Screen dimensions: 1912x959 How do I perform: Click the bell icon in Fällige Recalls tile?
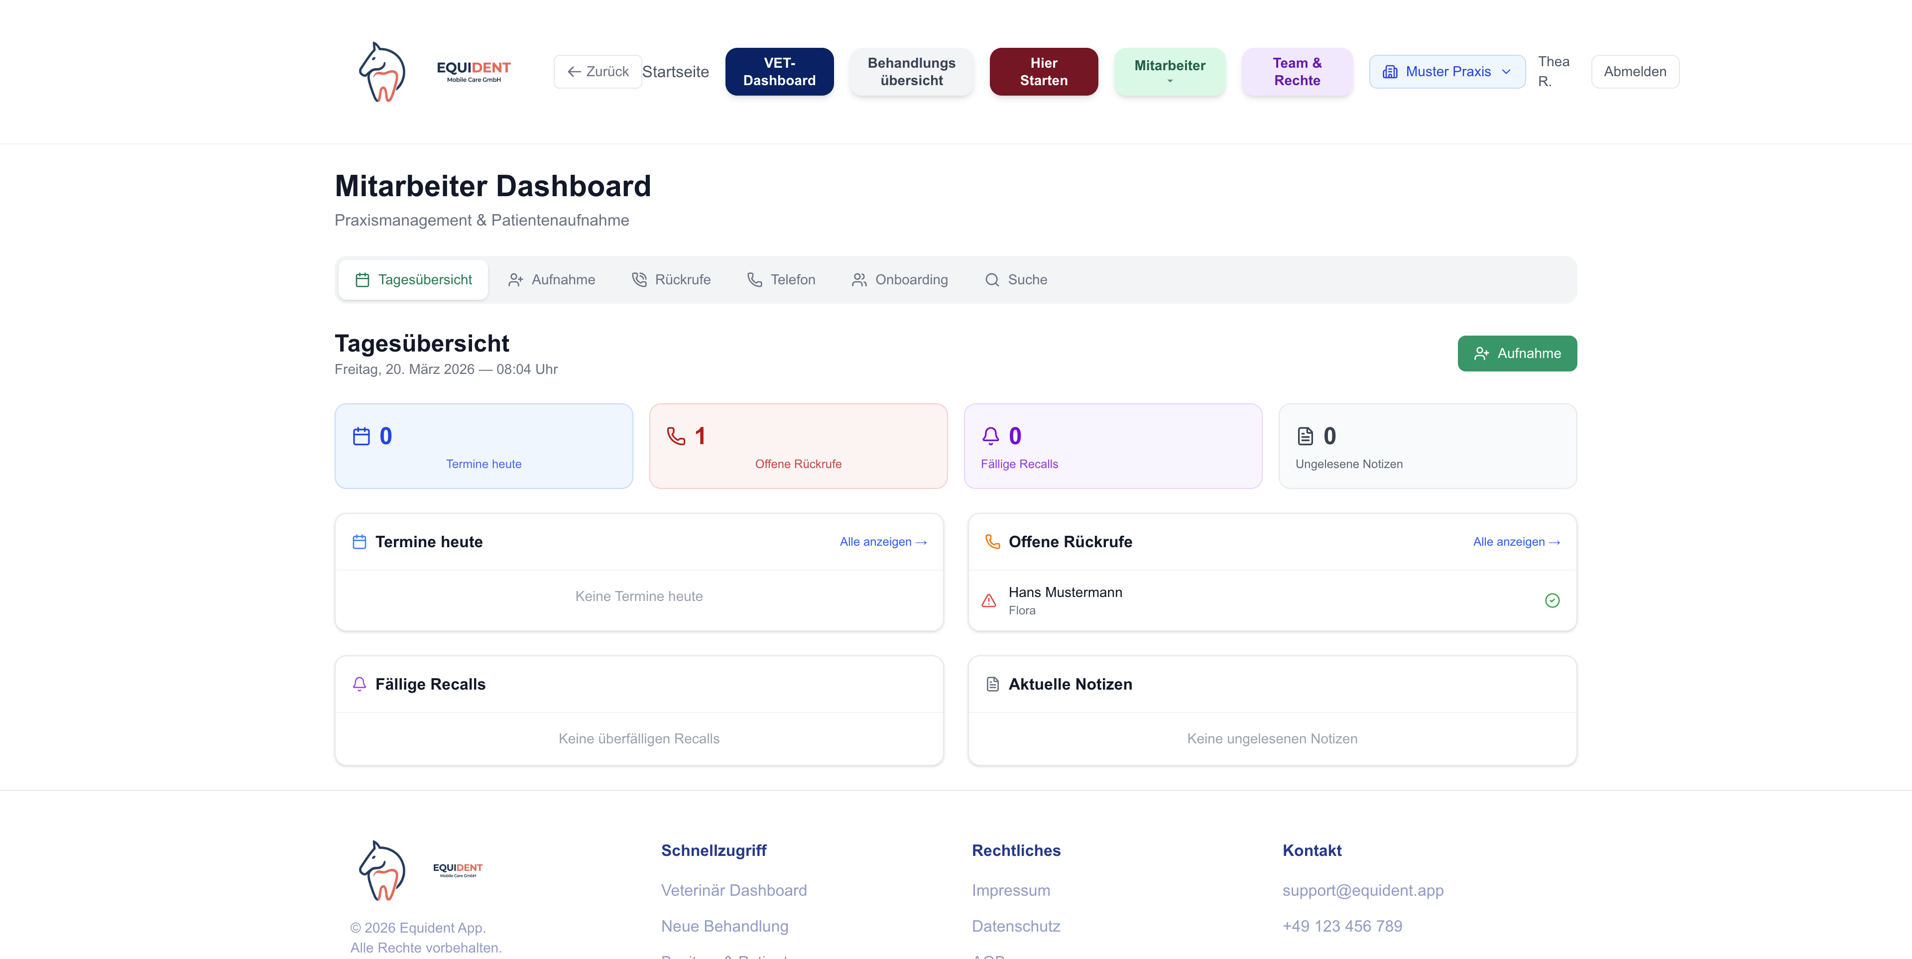click(x=990, y=437)
